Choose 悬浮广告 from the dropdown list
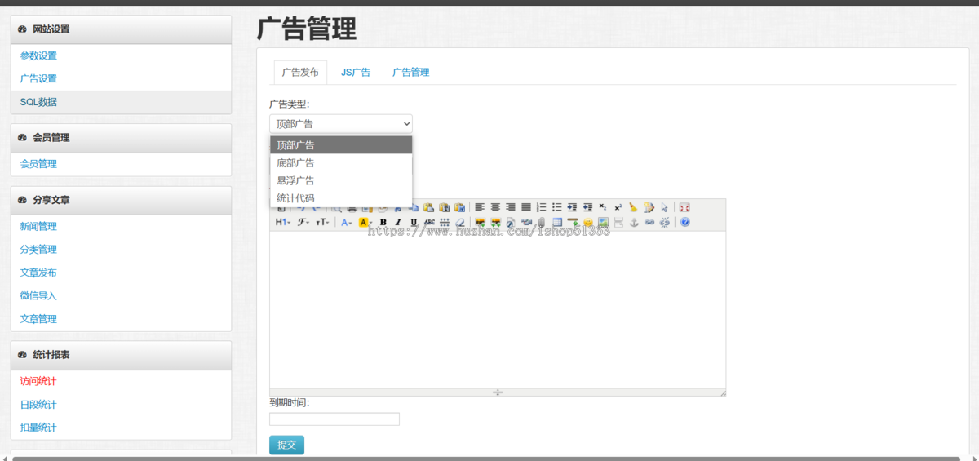 point(341,180)
